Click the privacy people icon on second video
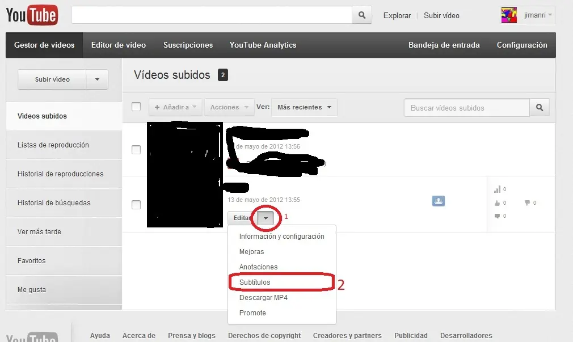Screen dimensions: 573x342 [x=439, y=201]
